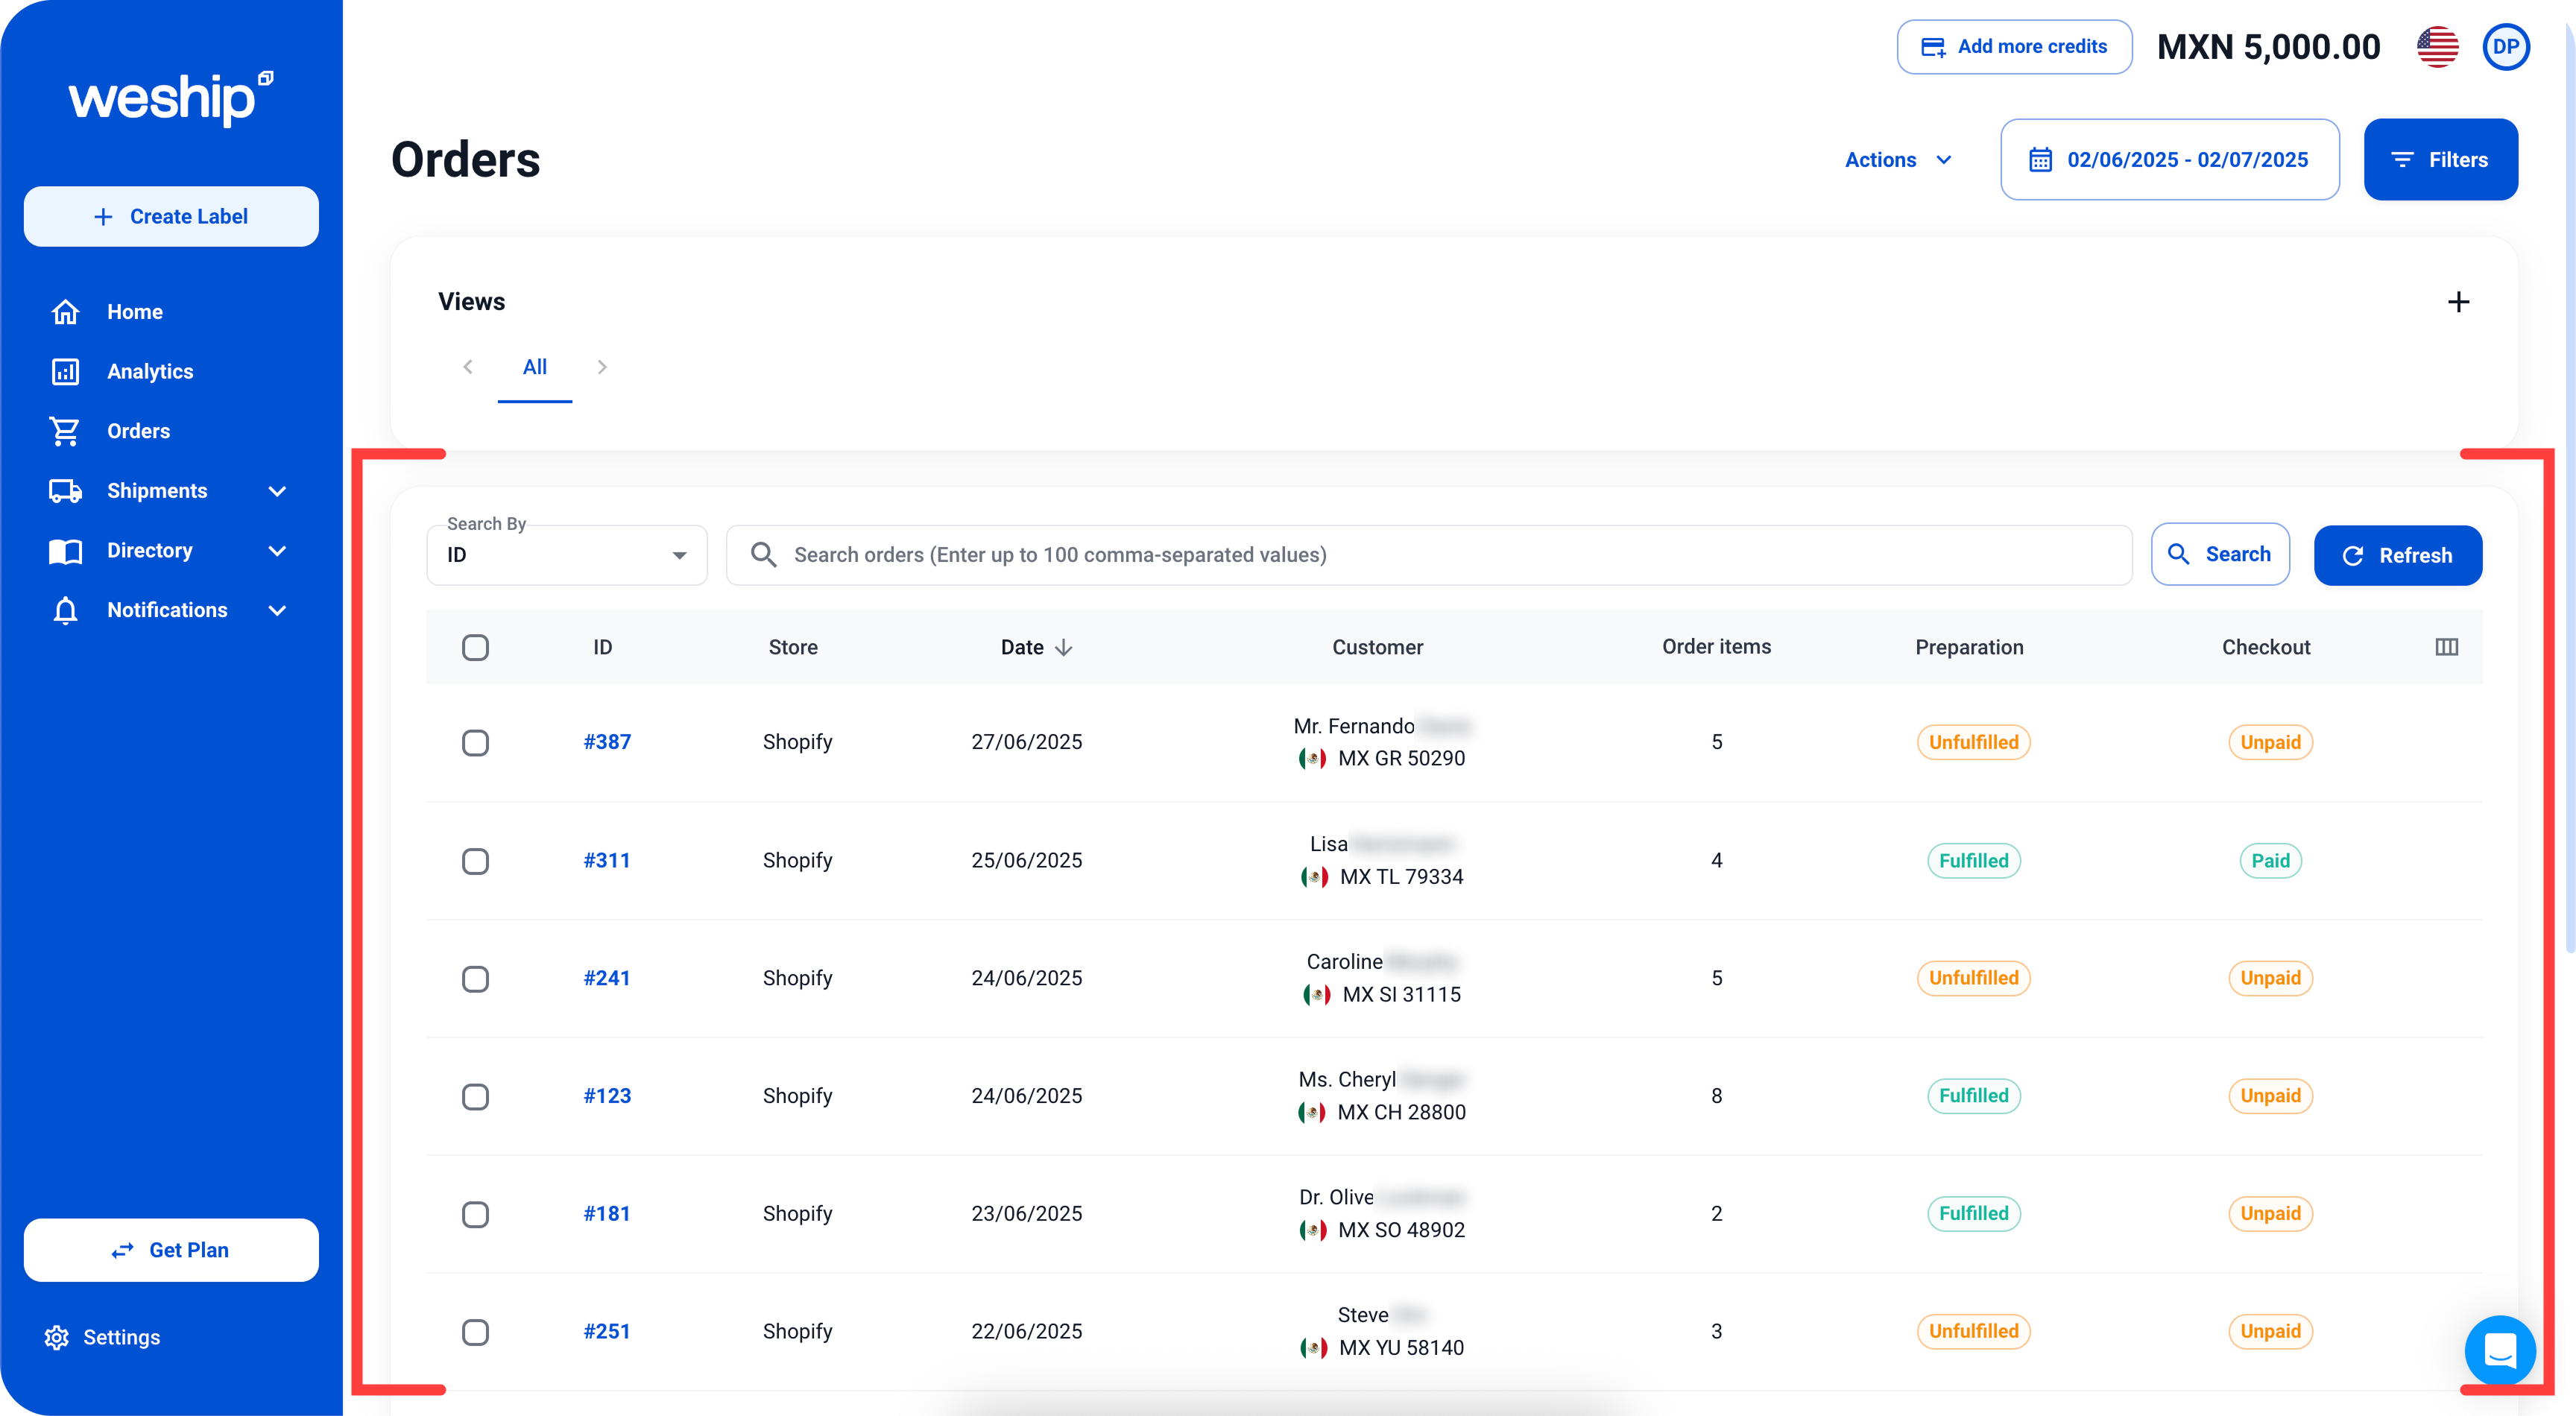Tick the checkbox for order #387

coord(475,743)
